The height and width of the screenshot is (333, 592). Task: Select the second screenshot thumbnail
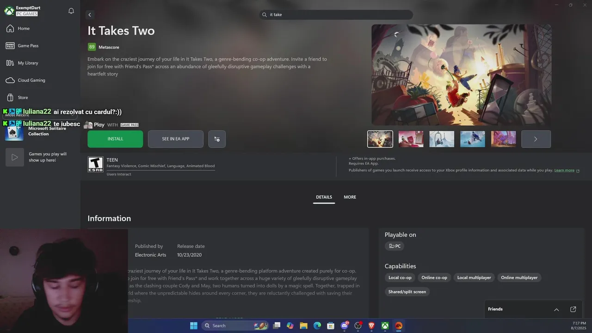(x=411, y=139)
